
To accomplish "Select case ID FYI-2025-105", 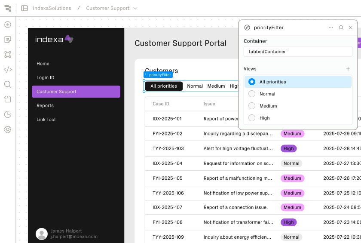I will 167,178.
